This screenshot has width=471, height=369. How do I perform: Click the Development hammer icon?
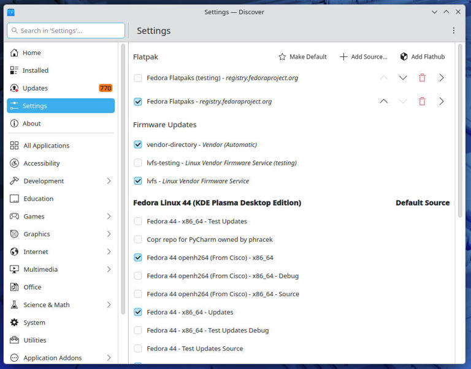[14, 181]
